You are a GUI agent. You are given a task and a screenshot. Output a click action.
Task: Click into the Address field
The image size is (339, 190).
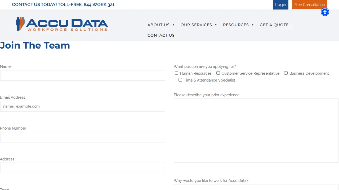point(83,168)
